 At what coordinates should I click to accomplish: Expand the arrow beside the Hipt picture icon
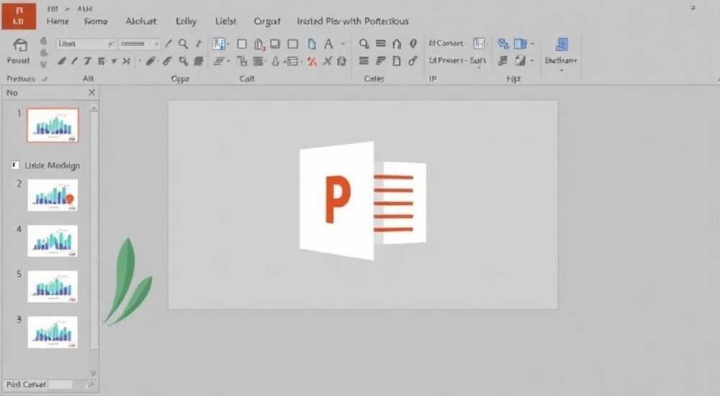click(532, 60)
